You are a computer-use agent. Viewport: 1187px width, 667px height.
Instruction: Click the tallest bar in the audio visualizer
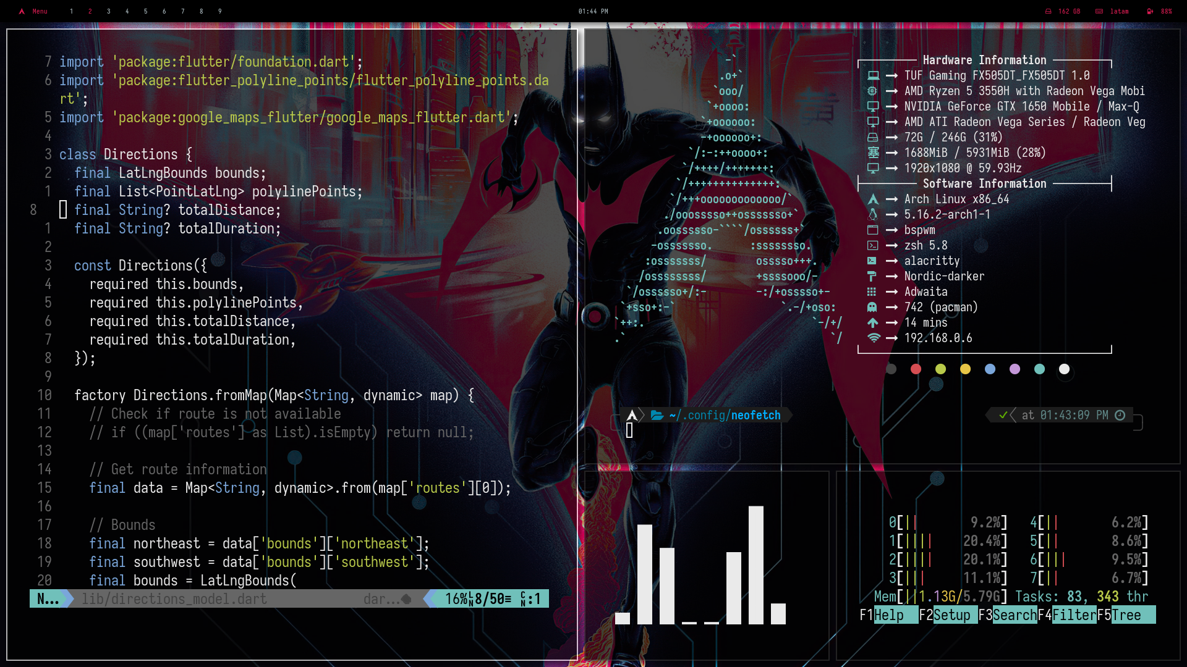click(x=755, y=565)
